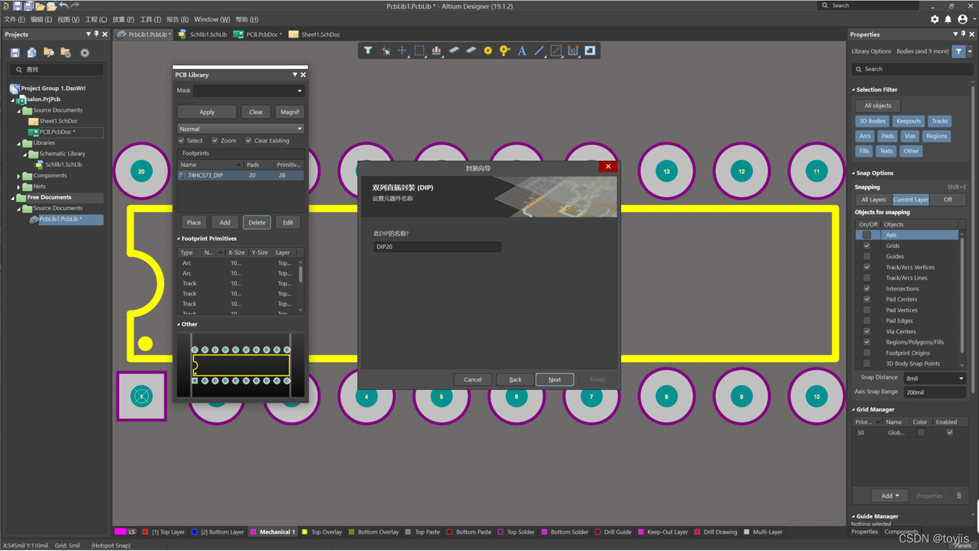Image resolution: width=979 pixels, height=551 pixels.
Task: Toggle the global grid Enabled checkbox
Action: (950, 433)
